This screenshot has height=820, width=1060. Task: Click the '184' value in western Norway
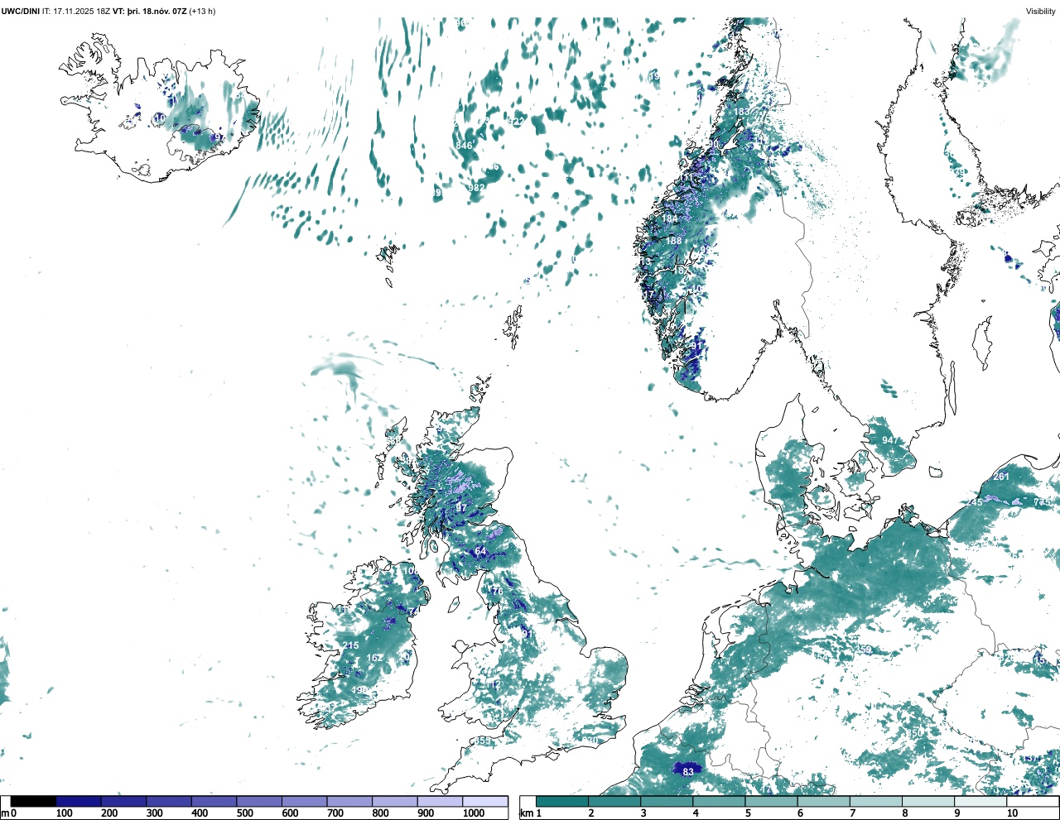pos(669,219)
